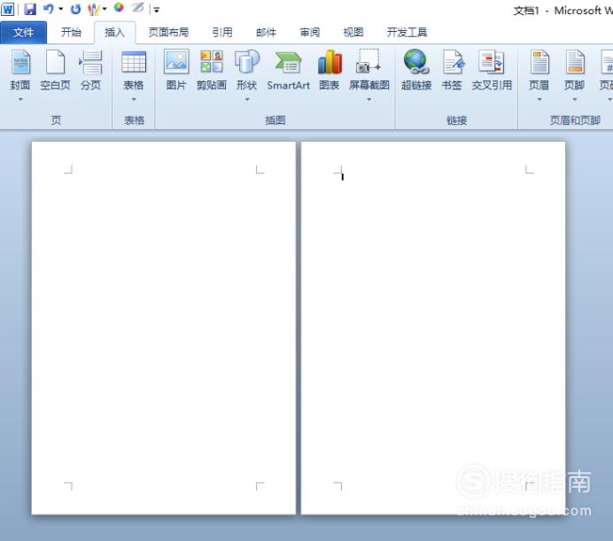The height and width of the screenshot is (541, 613).
Task: Expand the 封面 cover page dropdown arrow
Action: [20, 100]
